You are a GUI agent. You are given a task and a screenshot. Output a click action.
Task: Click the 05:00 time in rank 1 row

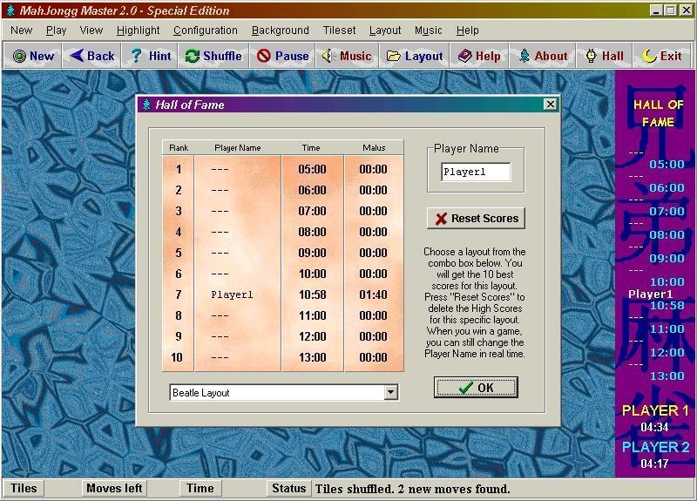point(312,169)
